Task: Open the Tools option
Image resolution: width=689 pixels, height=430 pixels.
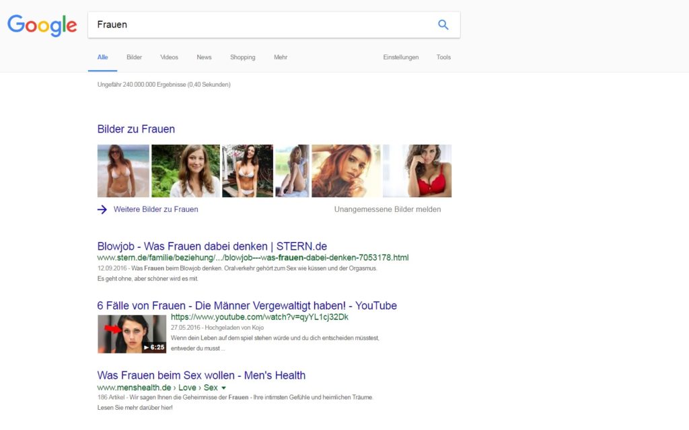Action: coord(443,57)
